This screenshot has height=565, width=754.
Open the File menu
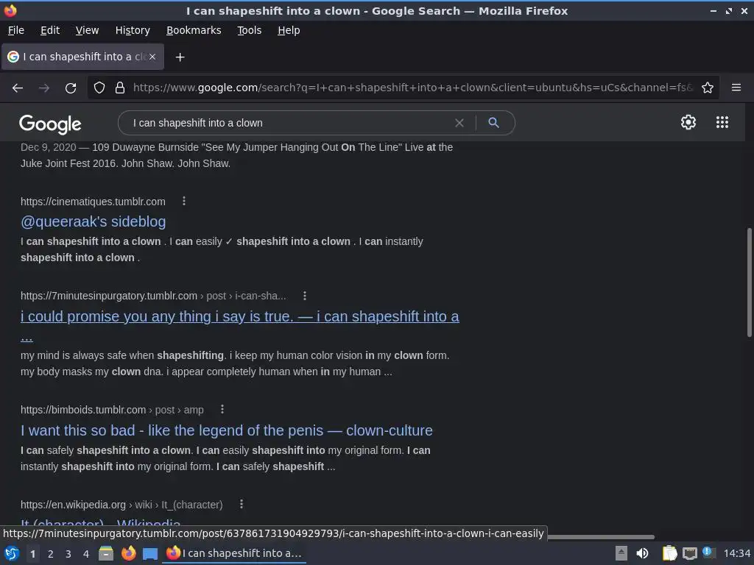click(x=16, y=30)
